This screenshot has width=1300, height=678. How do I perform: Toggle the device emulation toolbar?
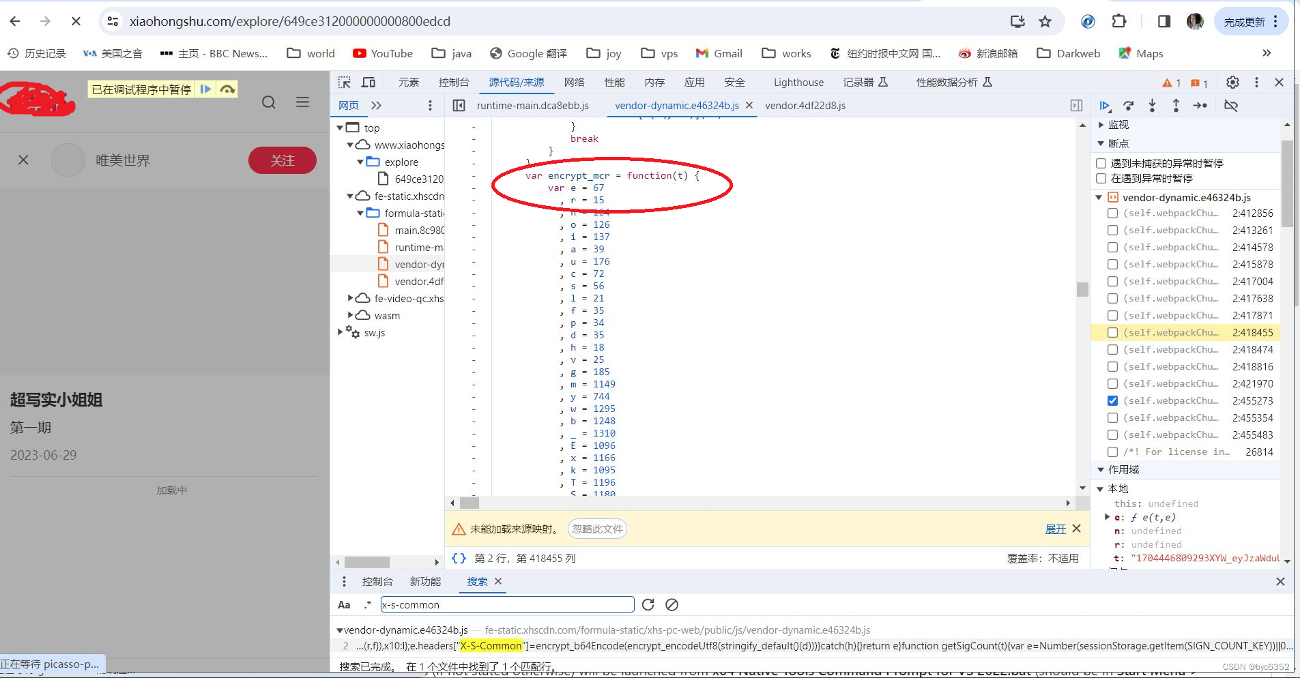pyautogui.click(x=368, y=81)
